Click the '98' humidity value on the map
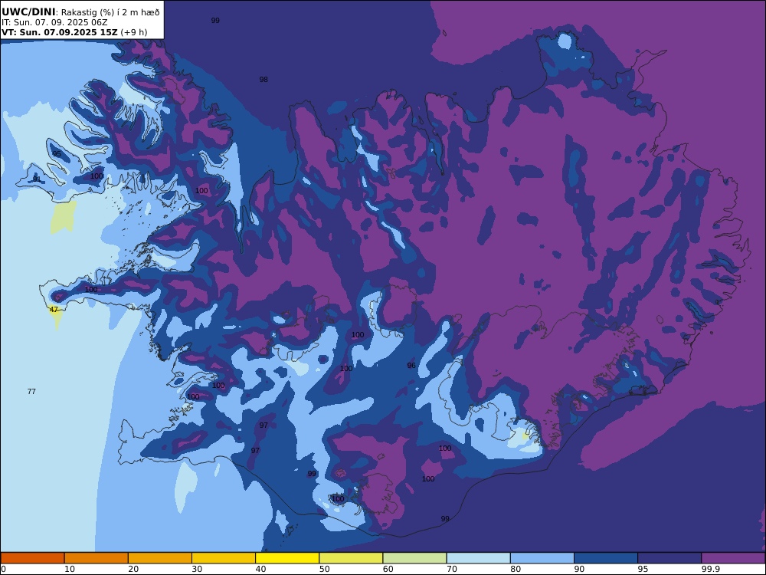The image size is (766, 575). [x=264, y=79]
